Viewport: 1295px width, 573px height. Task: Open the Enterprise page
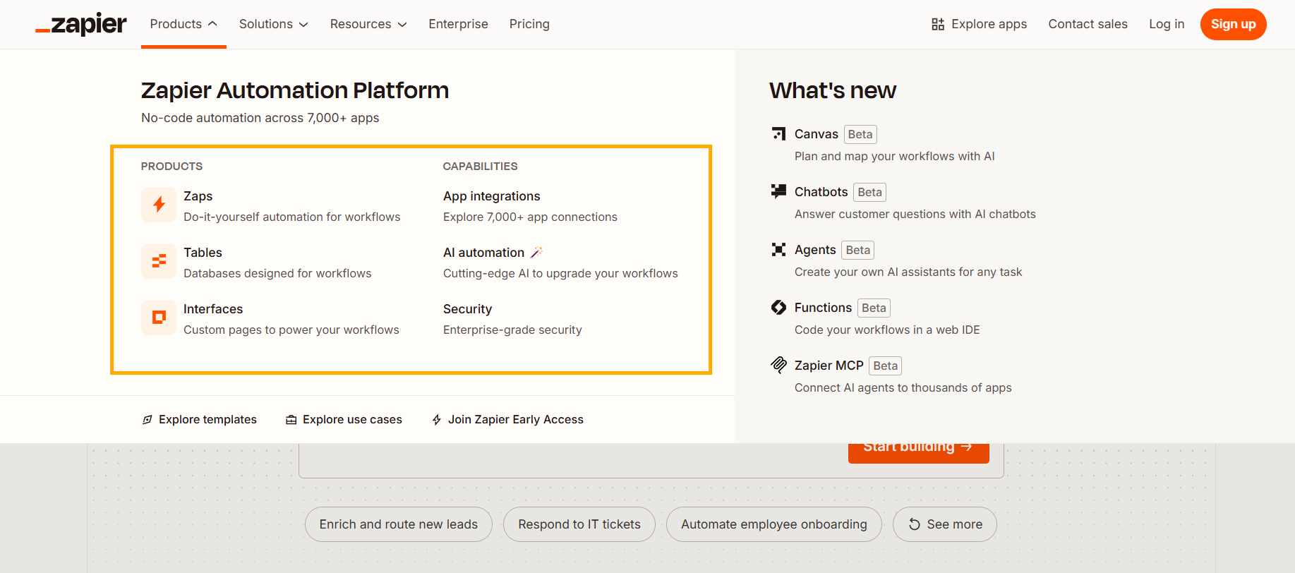pyautogui.click(x=458, y=24)
